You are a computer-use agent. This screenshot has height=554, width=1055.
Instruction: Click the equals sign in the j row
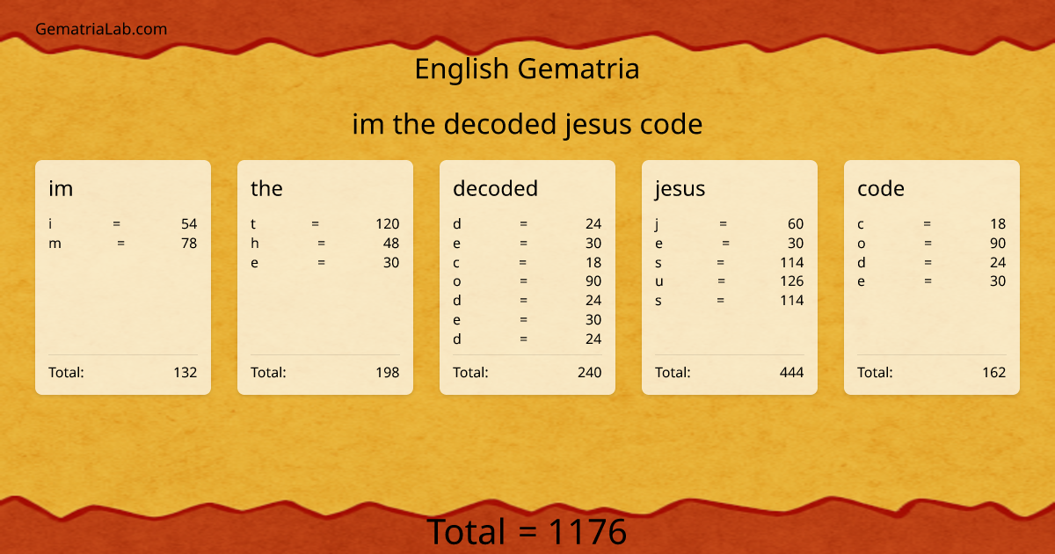(x=723, y=223)
